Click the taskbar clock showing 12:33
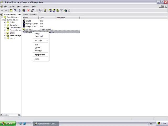Screen dimensions: 168x126 (x=163, y=124)
